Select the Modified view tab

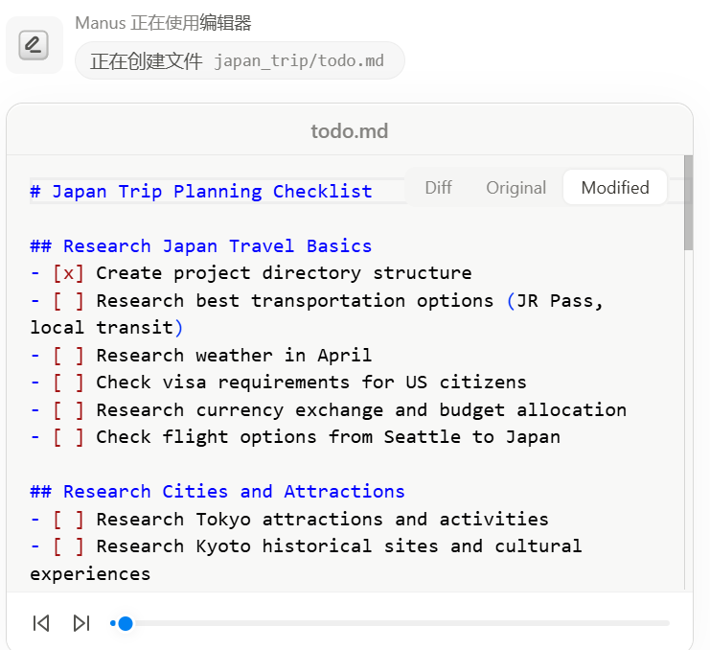pyautogui.click(x=615, y=188)
